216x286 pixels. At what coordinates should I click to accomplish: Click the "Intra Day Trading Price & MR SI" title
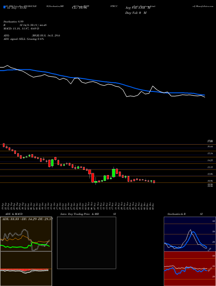point(88,214)
